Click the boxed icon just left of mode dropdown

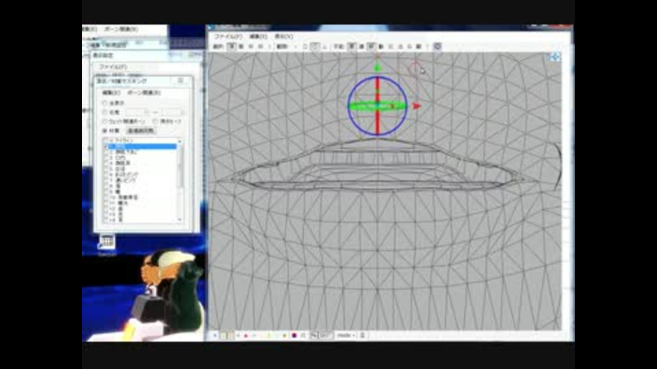(x=326, y=336)
